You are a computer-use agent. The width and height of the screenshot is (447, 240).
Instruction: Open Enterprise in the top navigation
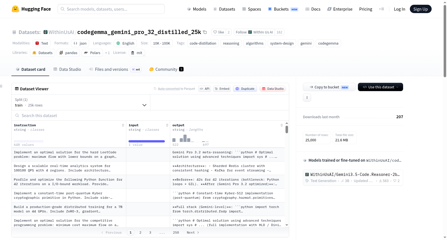click(340, 9)
